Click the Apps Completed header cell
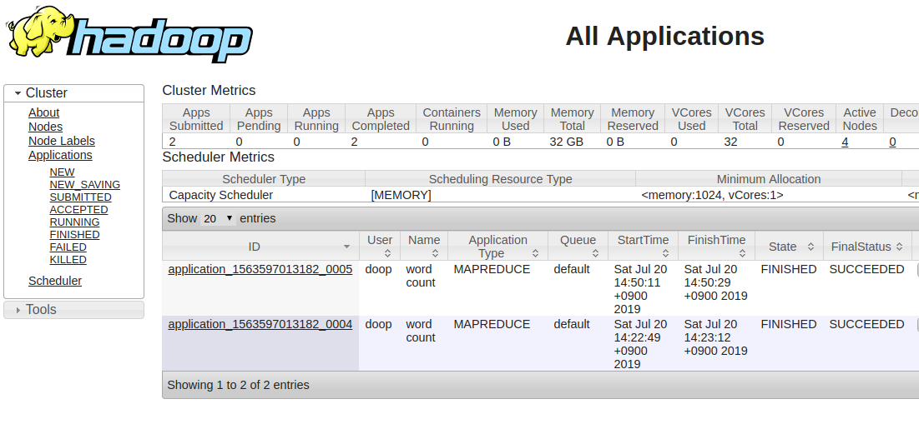 (381, 119)
